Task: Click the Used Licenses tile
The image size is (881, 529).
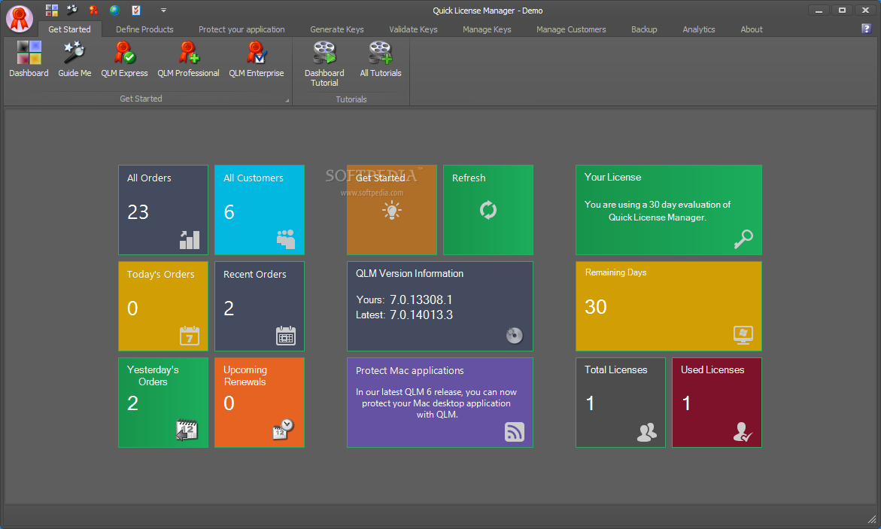Action: [x=717, y=403]
